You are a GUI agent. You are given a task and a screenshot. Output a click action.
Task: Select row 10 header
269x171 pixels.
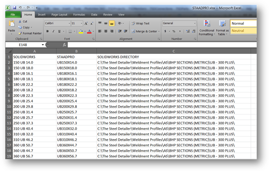(9, 106)
